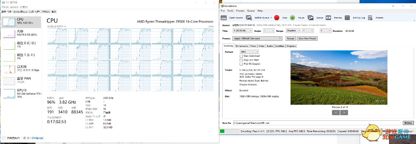
Task: Select the Summary tab
Action: click(x=229, y=46)
